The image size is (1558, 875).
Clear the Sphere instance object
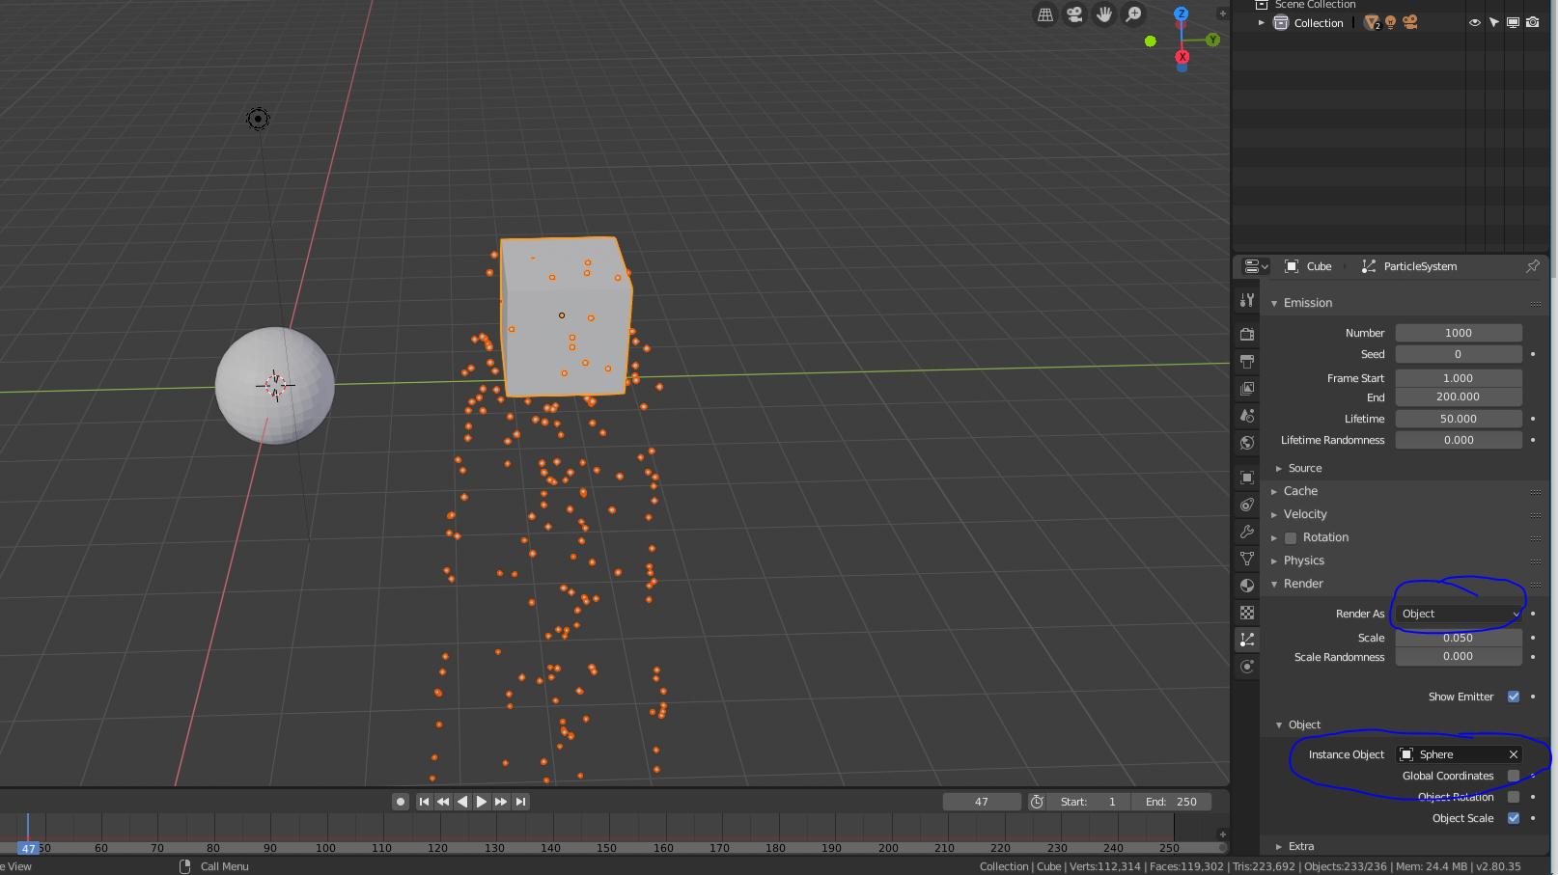[1513, 754]
